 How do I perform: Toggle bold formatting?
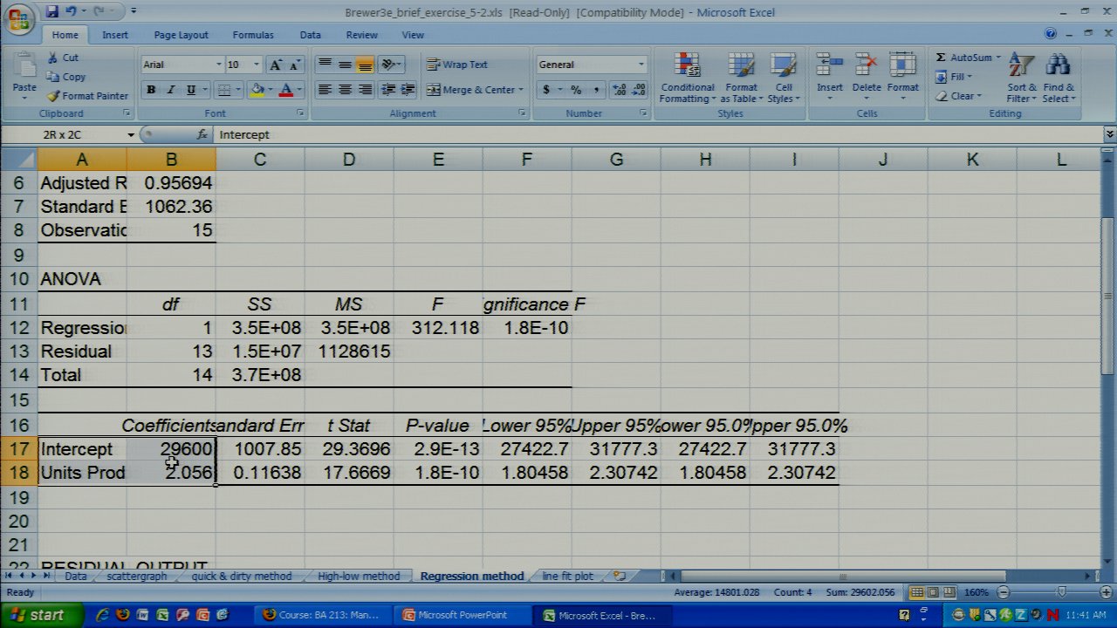[x=151, y=90]
